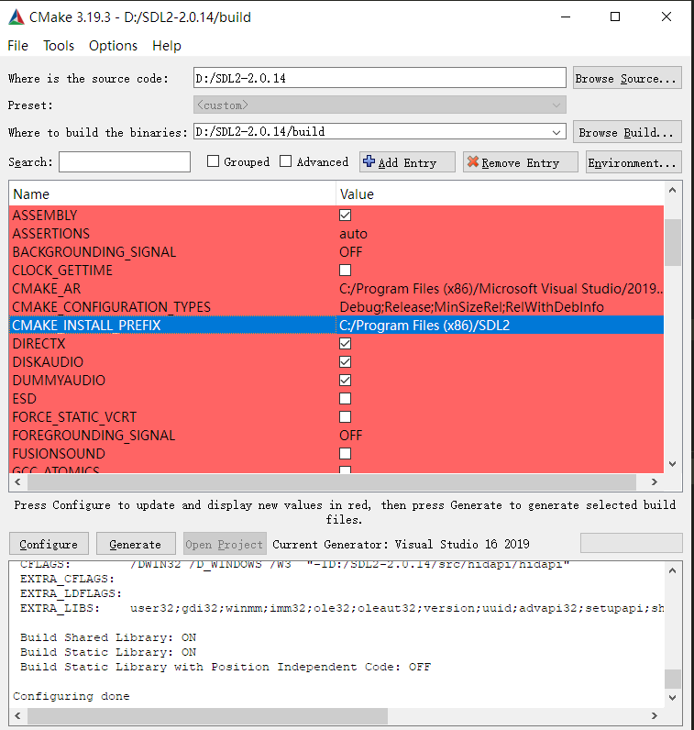Enable the Grouped checkbox

tap(214, 162)
